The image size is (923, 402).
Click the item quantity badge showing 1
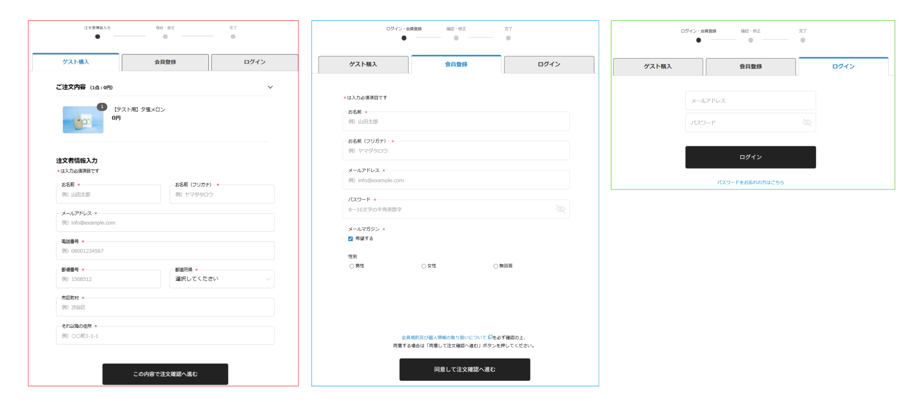(102, 107)
